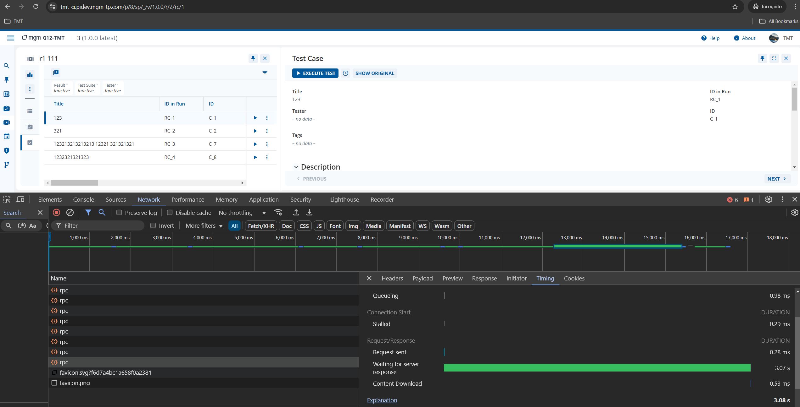The image size is (800, 407).
Task: Check the Disable cache option
Action: click(x=170, y=213)
